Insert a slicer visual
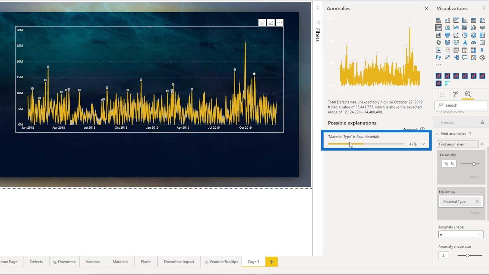Screen dimensions: 489x275 (456, 50)
